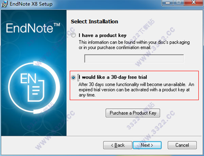204x156 pixels.
Task: Click the EndNote wordmark on blue banner
Action: (x=33, y=28)
